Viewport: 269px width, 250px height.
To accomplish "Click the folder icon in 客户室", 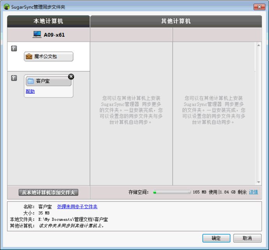I will (x=31, y=81).
